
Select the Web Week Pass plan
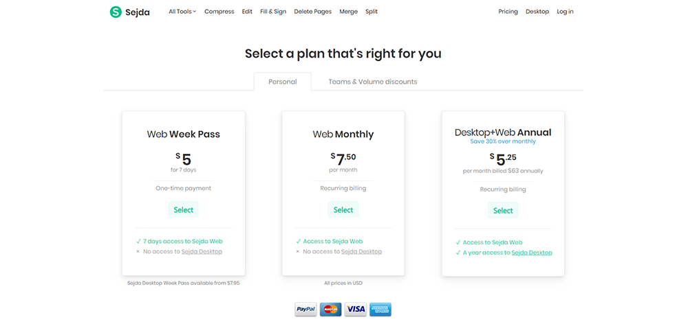[184, 210]
